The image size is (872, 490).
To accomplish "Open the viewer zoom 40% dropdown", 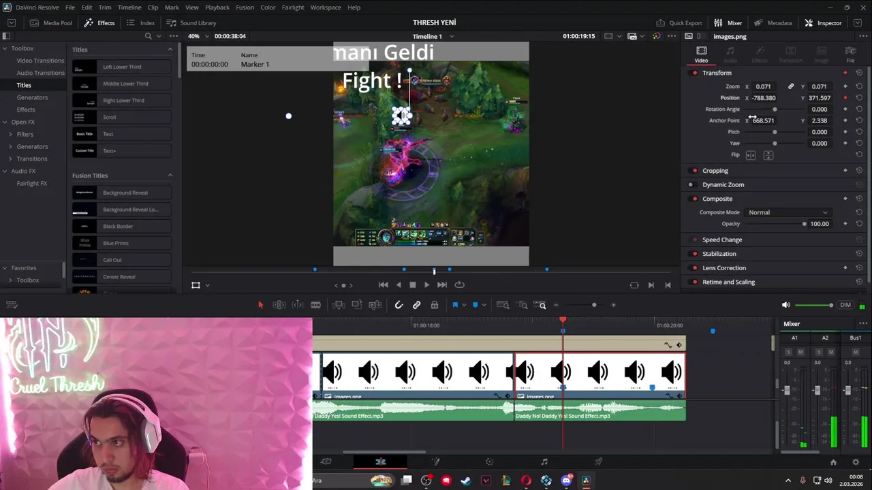I will 198,36.
